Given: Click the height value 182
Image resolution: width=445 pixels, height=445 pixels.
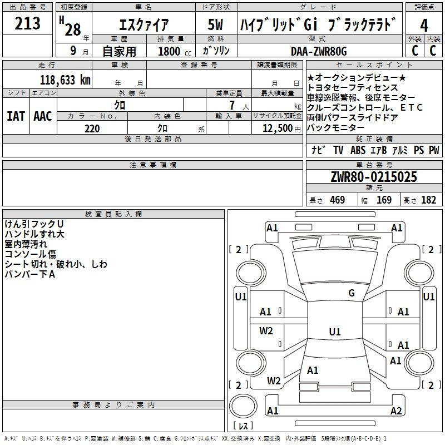Looking at the screenshot, I should [x=428, y=200].
